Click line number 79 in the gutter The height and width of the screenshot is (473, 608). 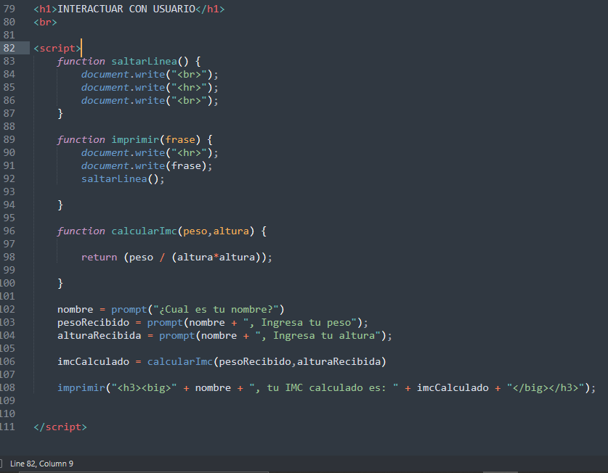9,9
